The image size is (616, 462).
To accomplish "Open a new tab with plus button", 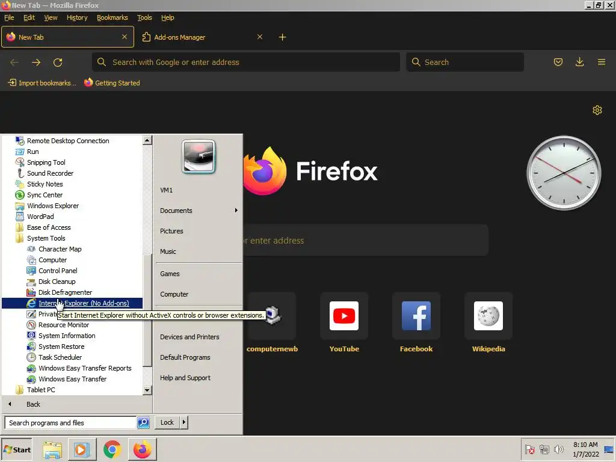I will click(283, 37).
